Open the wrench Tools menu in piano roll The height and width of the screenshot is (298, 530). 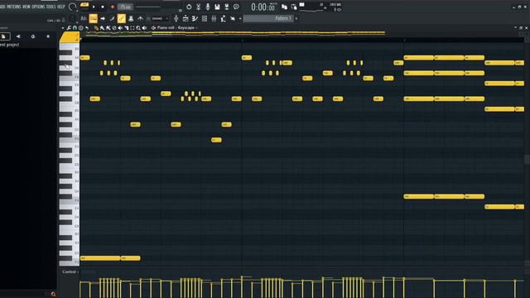click(69, 28)
